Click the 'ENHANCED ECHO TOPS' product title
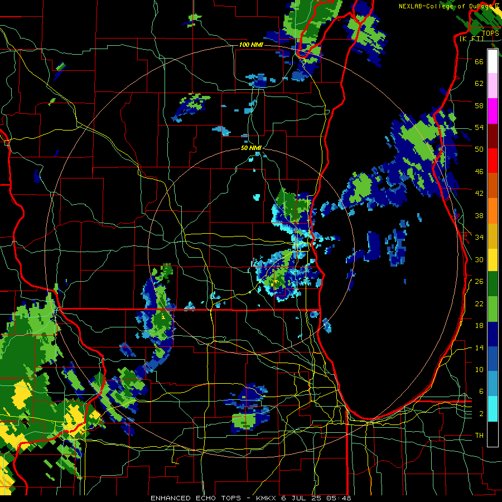 pyautogui.click(x=196, y=498)
